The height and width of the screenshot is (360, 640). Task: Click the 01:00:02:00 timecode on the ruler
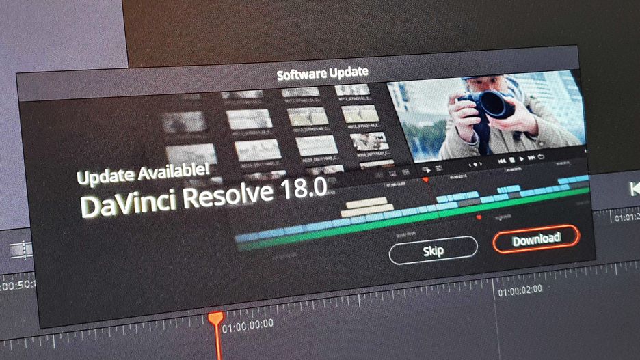click(x=520, y=291)
